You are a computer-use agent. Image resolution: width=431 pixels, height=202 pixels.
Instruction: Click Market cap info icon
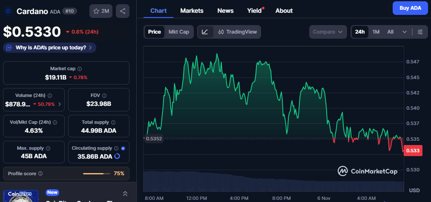coord(80,68)
